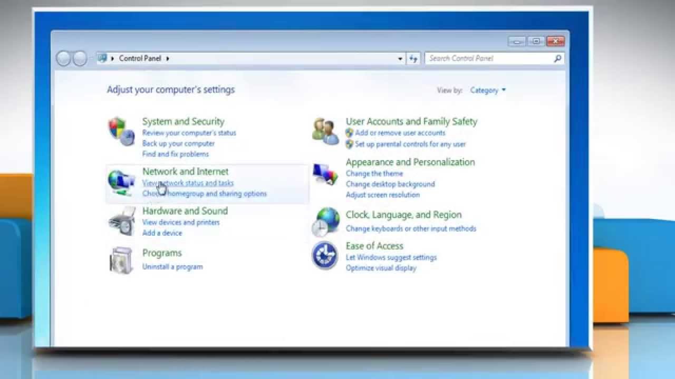Click Control Panel in the address breadcrumb

click(x=140, y=58)
